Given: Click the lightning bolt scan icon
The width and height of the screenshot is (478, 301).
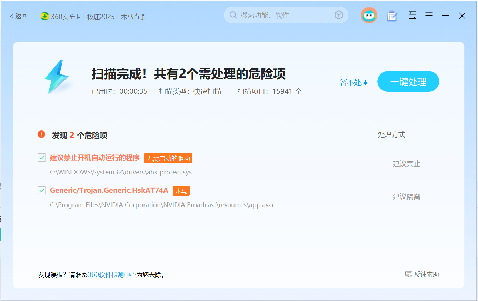Looking at the screenshot, I should pyautogui.click(x=58, y=77).
